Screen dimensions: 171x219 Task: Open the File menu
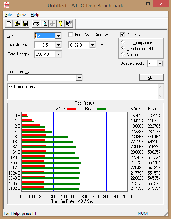[x=9, y=15]
